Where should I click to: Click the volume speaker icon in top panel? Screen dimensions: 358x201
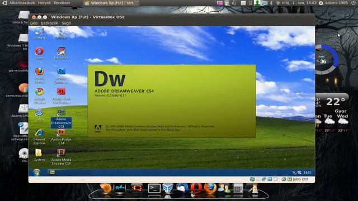tap(234, 3)
